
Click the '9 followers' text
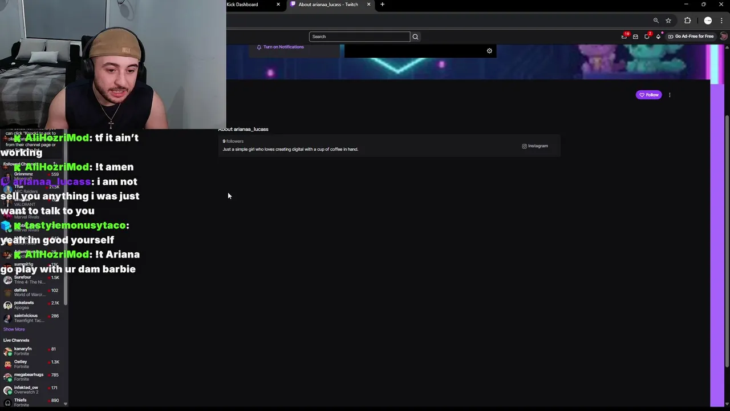coord(233,141)
